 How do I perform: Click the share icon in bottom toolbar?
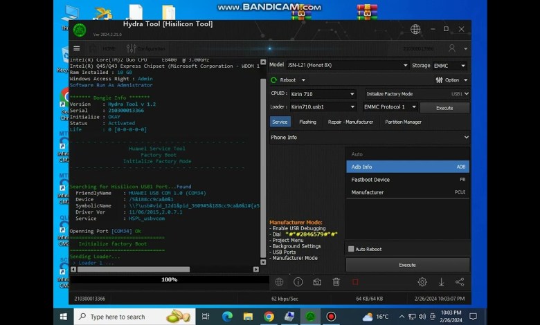(460, 282)
